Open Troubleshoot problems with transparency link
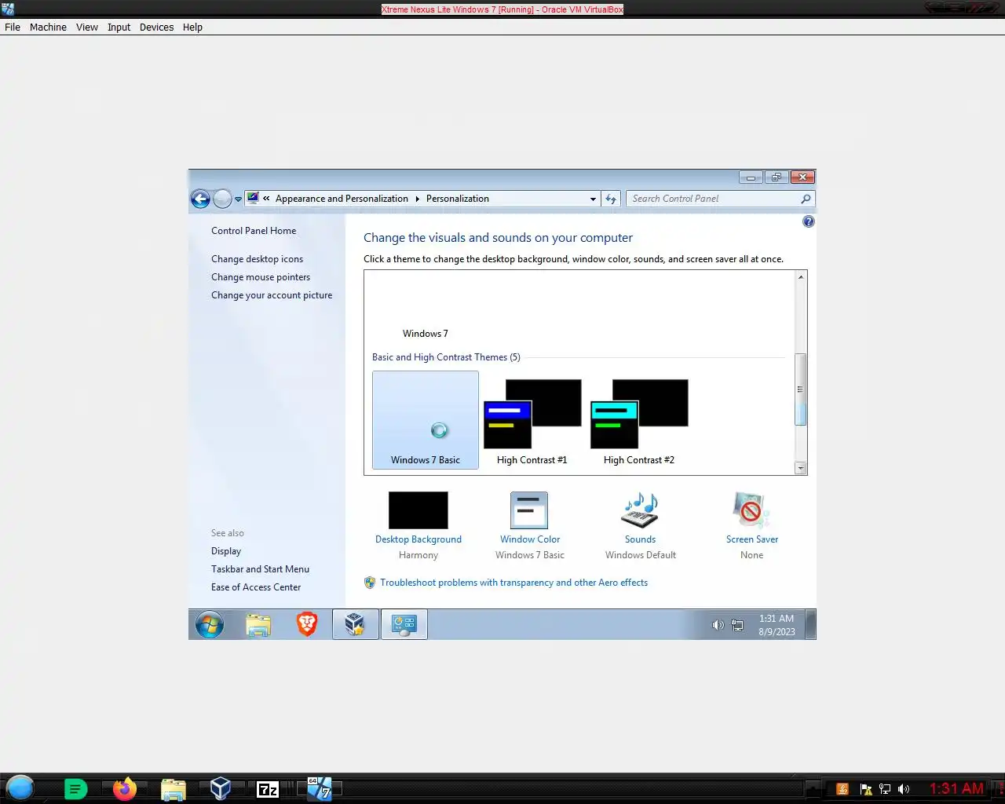The width and height of the screenshot is (1005, 804). click(513, 583)
